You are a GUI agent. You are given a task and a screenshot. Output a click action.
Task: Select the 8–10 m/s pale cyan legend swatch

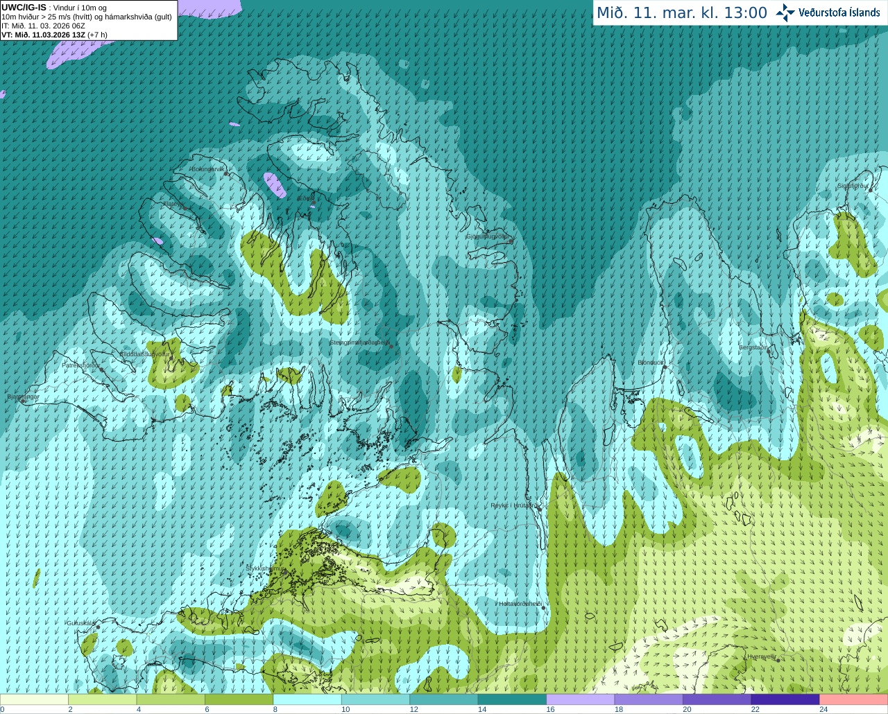(308, 699)
